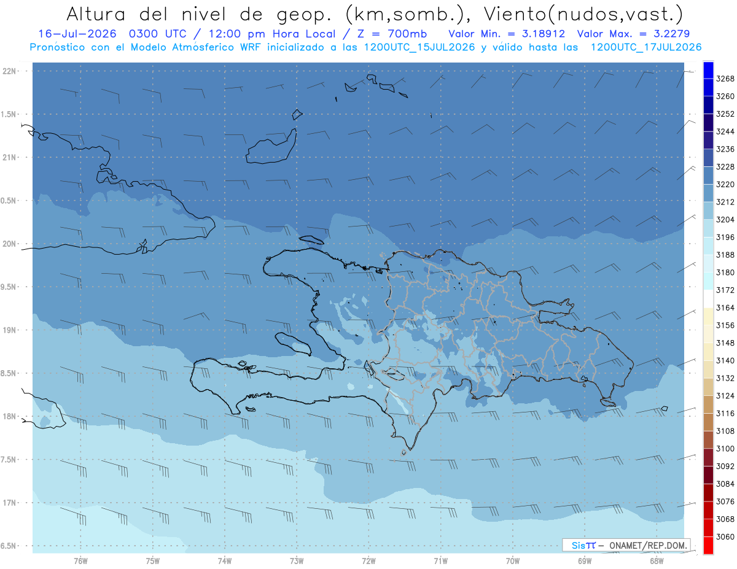This screenshot has height=569, width=737.
Task: Click the '3156' legend value
Action: pyautogui.click(x=725, y=325)
